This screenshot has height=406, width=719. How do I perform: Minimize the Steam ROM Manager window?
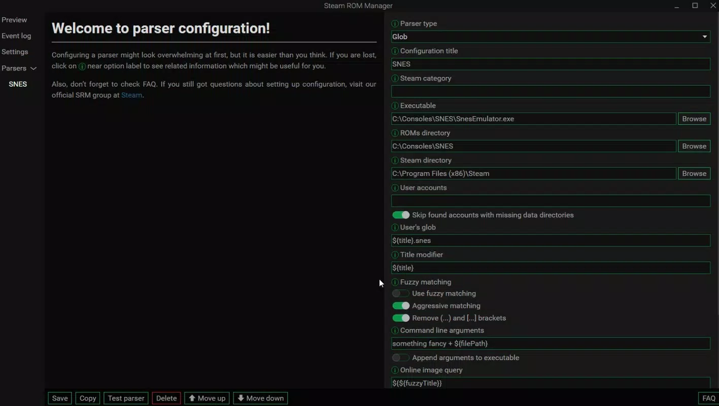tap(677, 6)
